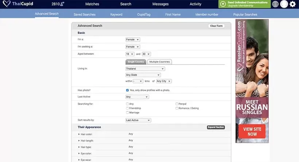Viewport: 299px width, 162px height.
Task: Toggle the Has photo checkbox
Action: pos(127,90)
